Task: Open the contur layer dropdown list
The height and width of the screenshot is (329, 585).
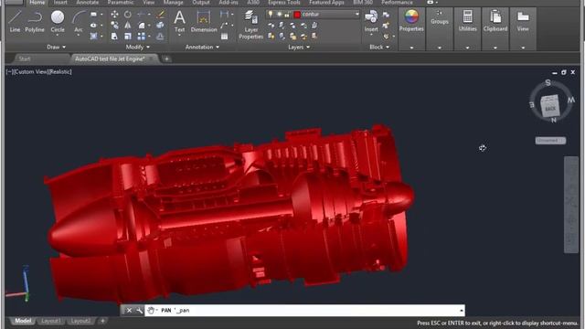Action: point(356,15)
